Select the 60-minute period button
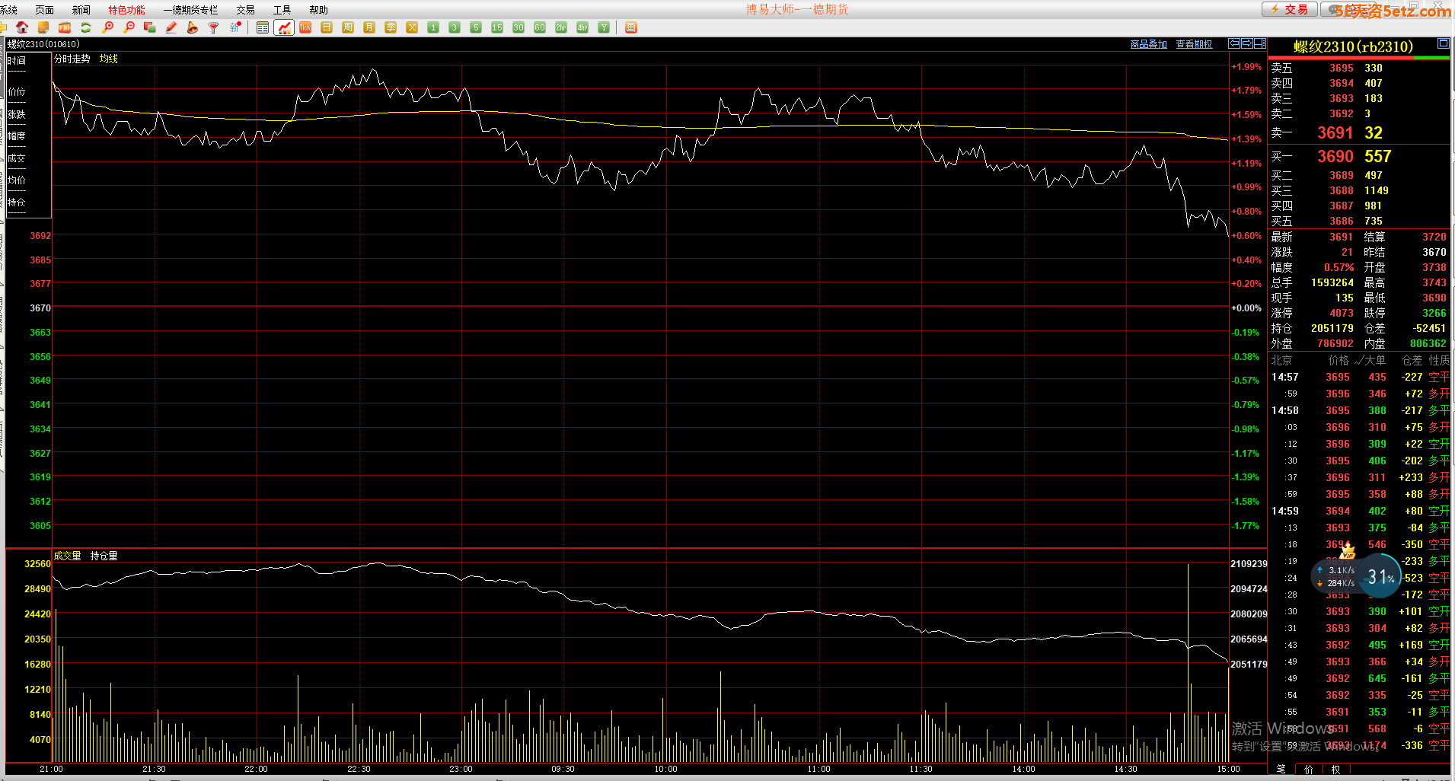Viewport: 1455px width, 781px height. click(x=540, y=27)
